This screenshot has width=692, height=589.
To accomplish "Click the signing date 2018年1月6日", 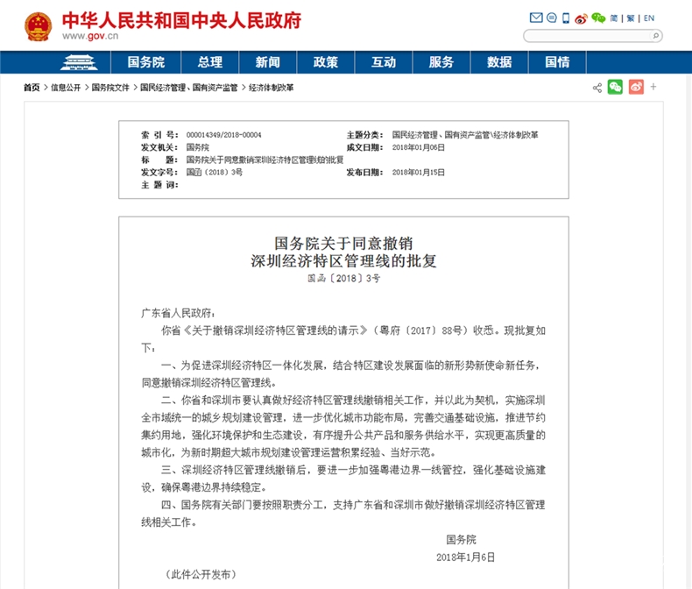I will tap(466, 557).
